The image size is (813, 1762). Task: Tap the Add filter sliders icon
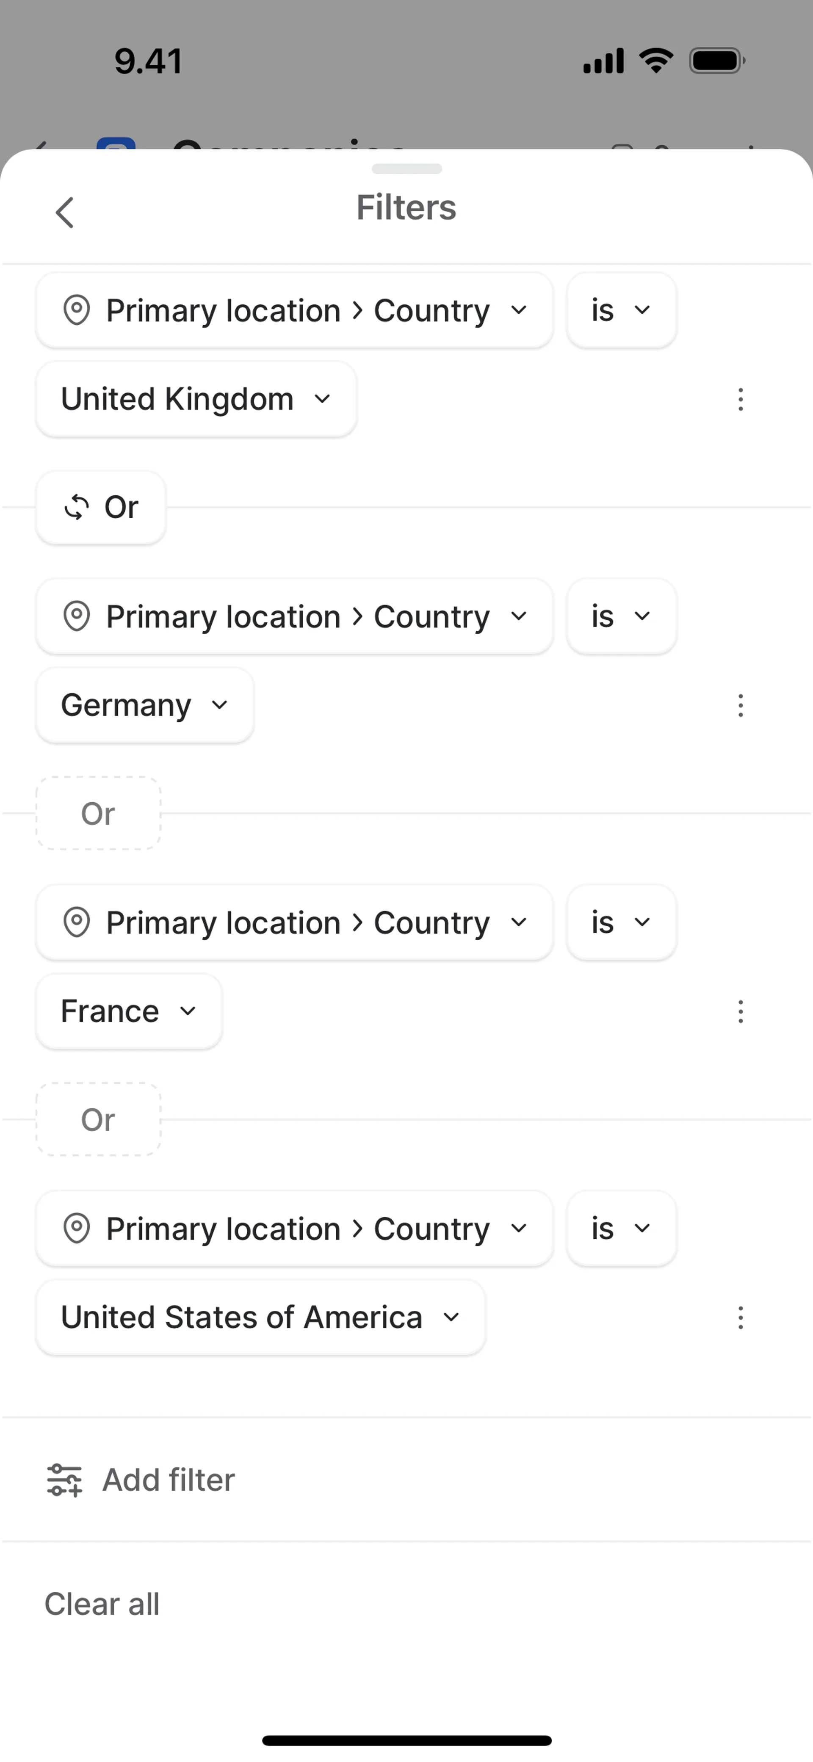64,1480
